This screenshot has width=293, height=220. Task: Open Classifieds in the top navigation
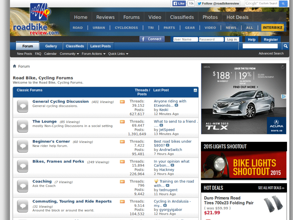(x=182, y=17)
